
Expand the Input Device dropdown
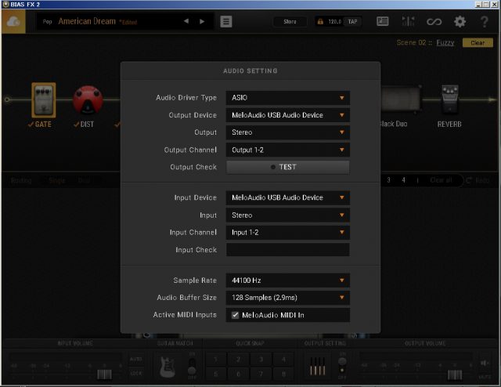point(287,197)
